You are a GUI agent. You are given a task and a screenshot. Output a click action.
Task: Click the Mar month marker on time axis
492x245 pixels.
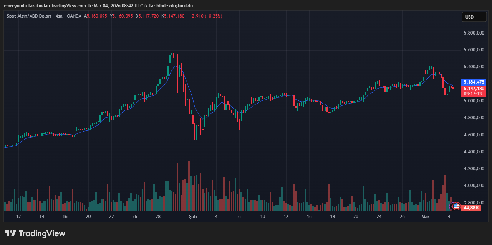425,217
